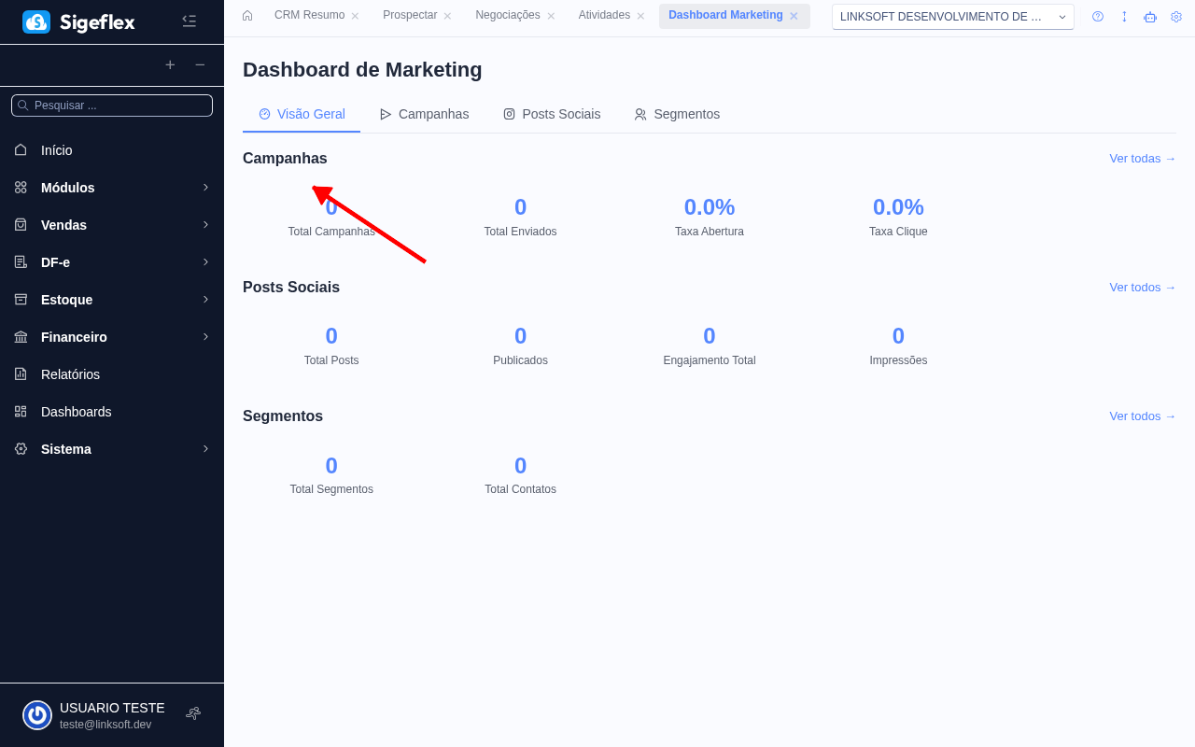Click the vertical arrows icon in top bar
The height and width of the screenshot is (747, 1195).
coord(1123,16)
